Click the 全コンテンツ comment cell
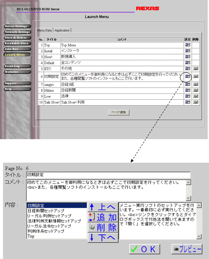Screen dimensions: 209x259 tap(122, 63)
